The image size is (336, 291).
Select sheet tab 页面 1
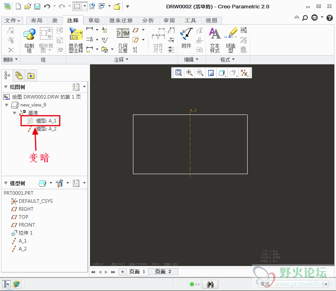(137, 272)
